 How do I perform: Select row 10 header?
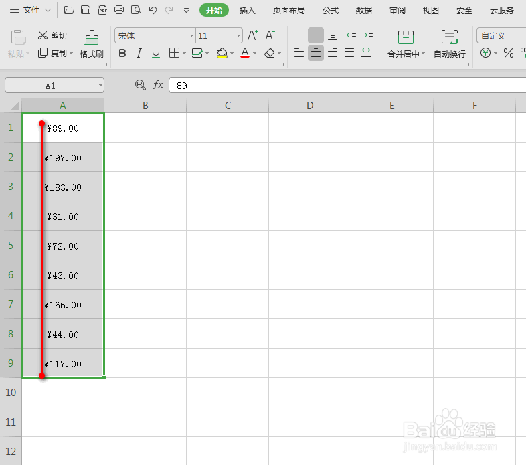(x=11, y=393)
